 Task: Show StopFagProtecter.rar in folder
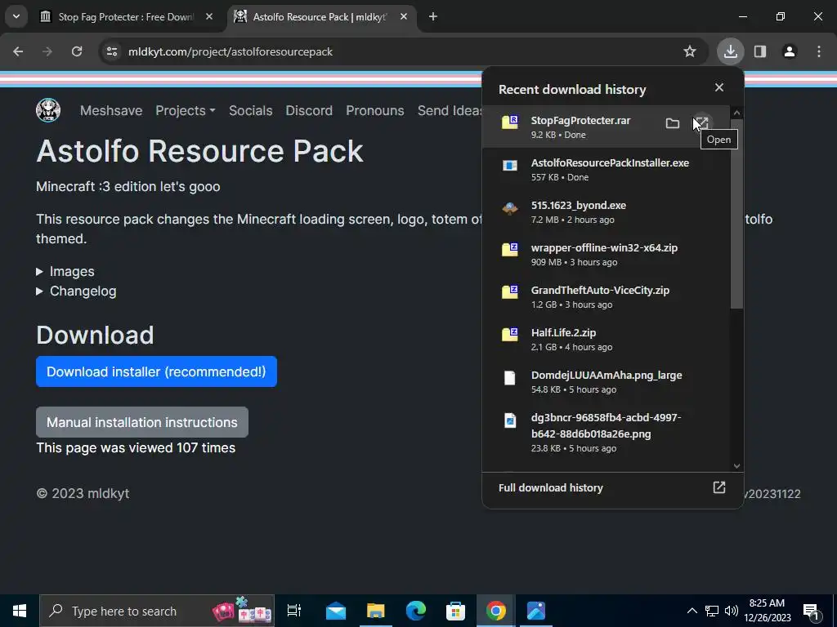pyautogui.click(x=673, y=124)
